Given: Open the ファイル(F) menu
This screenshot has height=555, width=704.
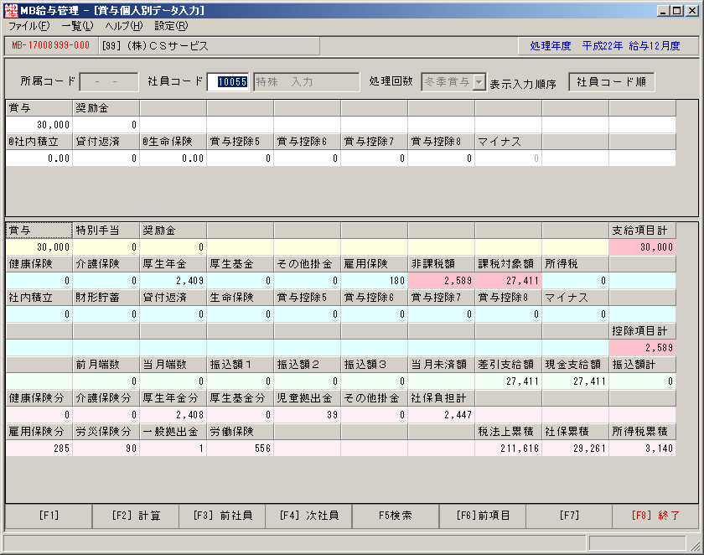Looking at the screenshot, I should (28, 26).
